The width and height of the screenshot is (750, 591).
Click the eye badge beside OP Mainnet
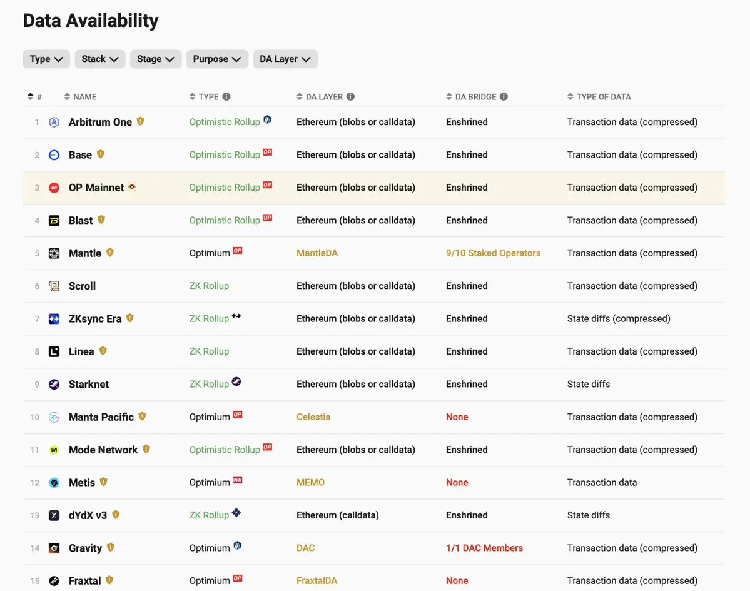(132, 186)
